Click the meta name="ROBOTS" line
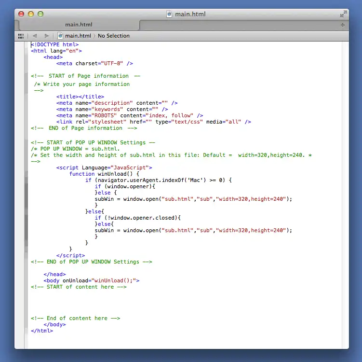 tap(130, 115)
